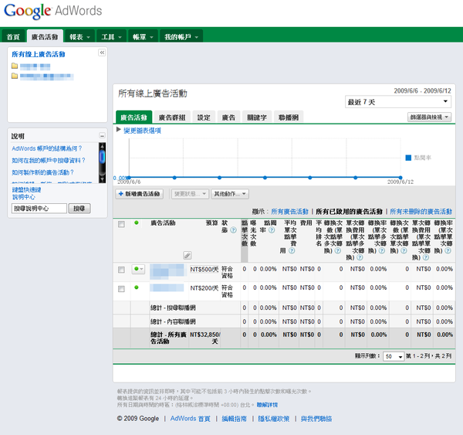
Task: Switch to the 廣告 tab
Action: pyautogui.click(x=228, y=117)
